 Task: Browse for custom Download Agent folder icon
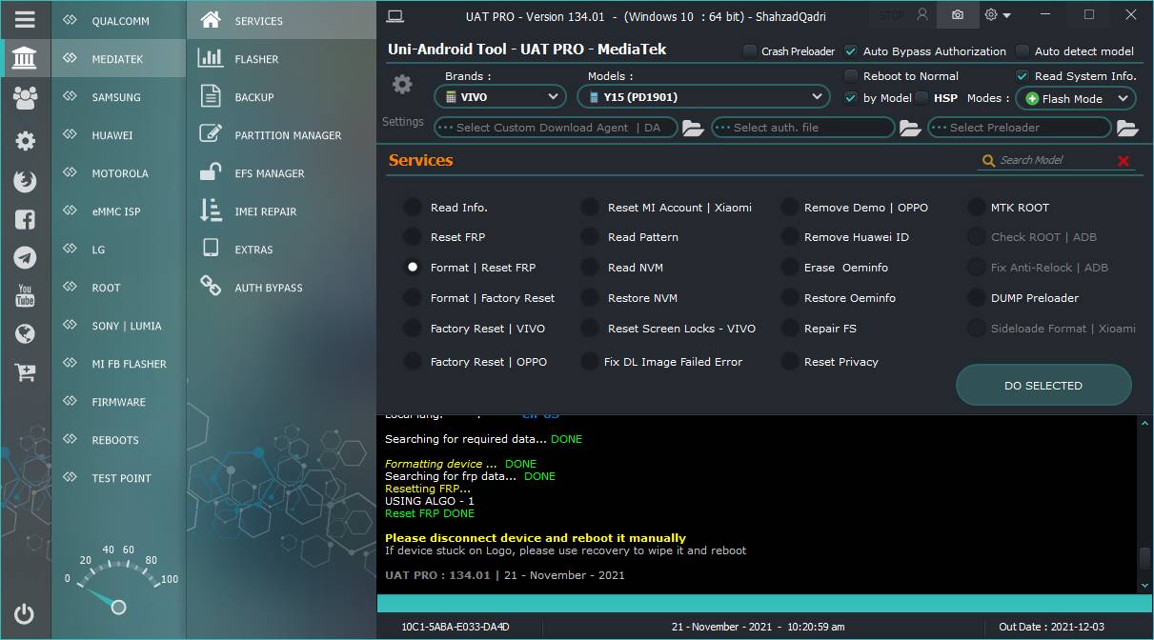(693, 128)
